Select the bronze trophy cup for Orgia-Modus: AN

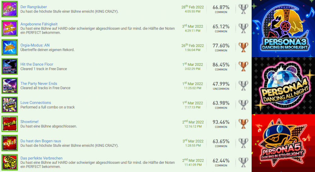[x=243, y=47]
